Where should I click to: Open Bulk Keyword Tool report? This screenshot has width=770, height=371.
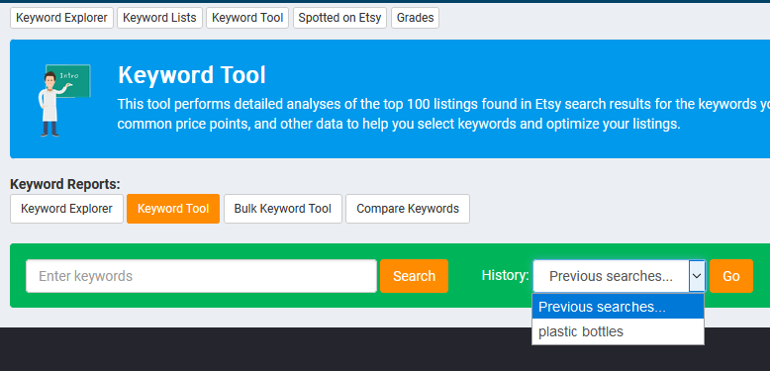click(x=283, y=209)
